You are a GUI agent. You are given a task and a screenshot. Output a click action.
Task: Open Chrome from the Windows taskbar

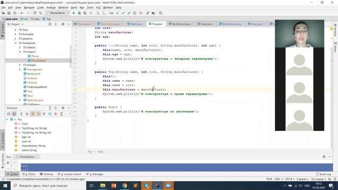(125, 185)
